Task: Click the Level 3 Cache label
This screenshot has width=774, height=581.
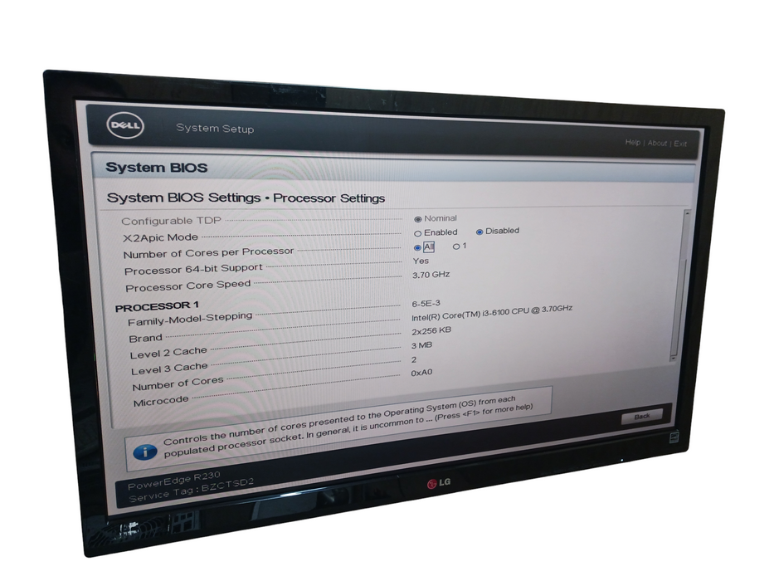Action: [169, 369]
